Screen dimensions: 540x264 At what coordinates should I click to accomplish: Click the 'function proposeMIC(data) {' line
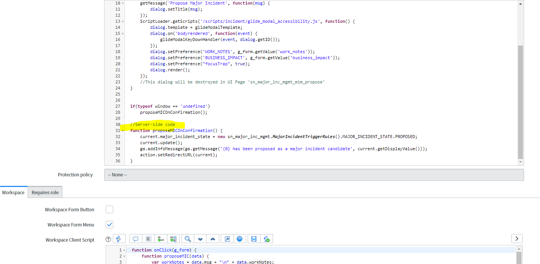pyautogui.click(x=175, y=256)
